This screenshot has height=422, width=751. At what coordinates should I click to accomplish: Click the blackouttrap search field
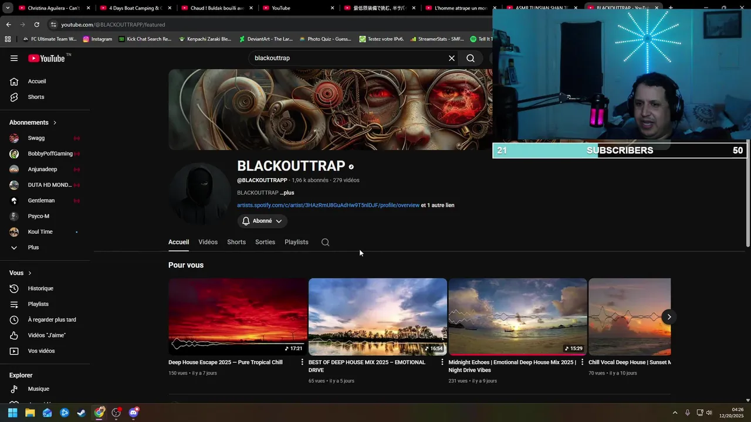point(349,58)
